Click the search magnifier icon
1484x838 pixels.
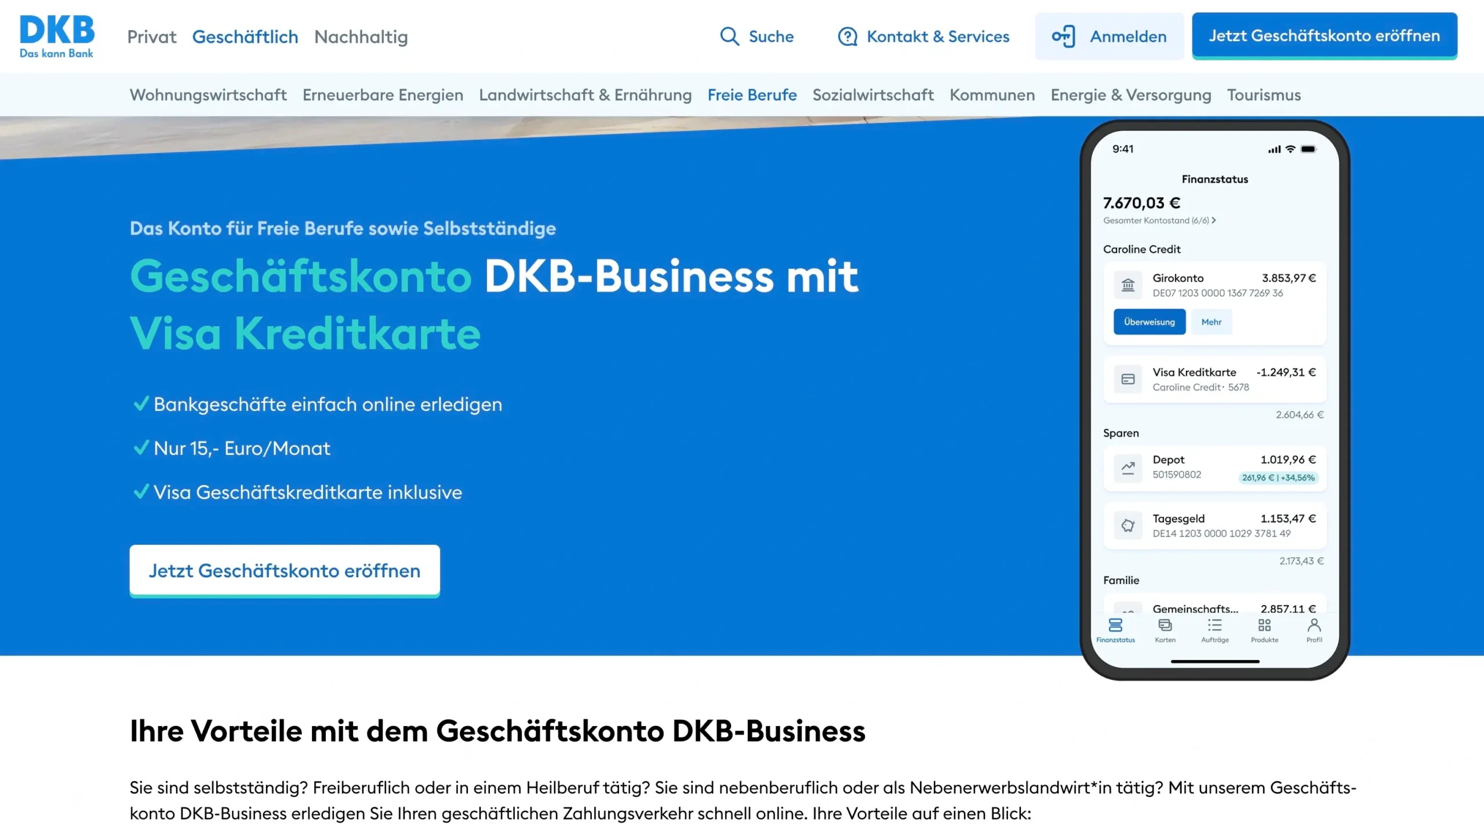(x=729, y=37)
